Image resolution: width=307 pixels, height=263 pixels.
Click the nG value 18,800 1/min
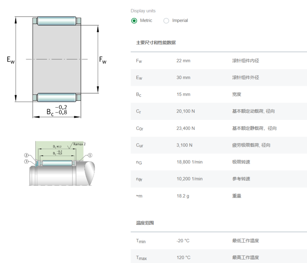pos(189,162)
